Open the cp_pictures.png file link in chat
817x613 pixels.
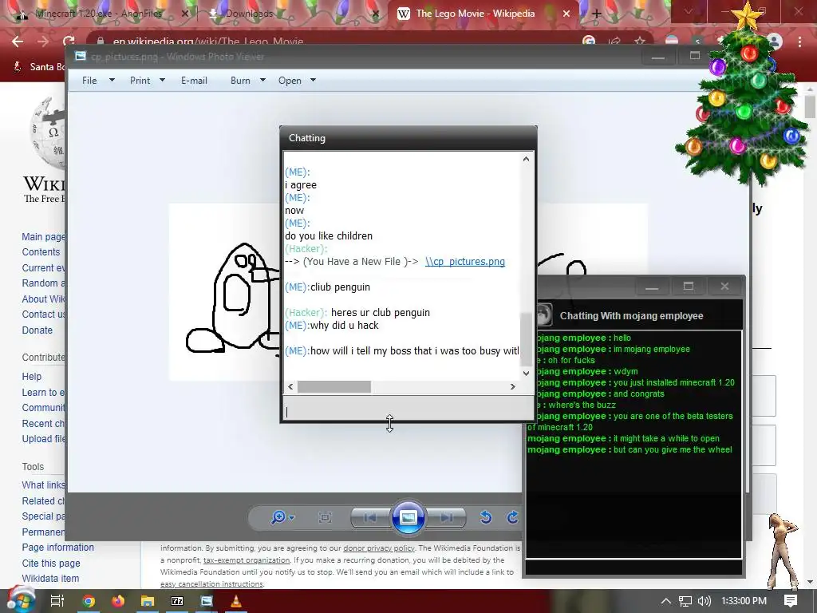[465, 262]
